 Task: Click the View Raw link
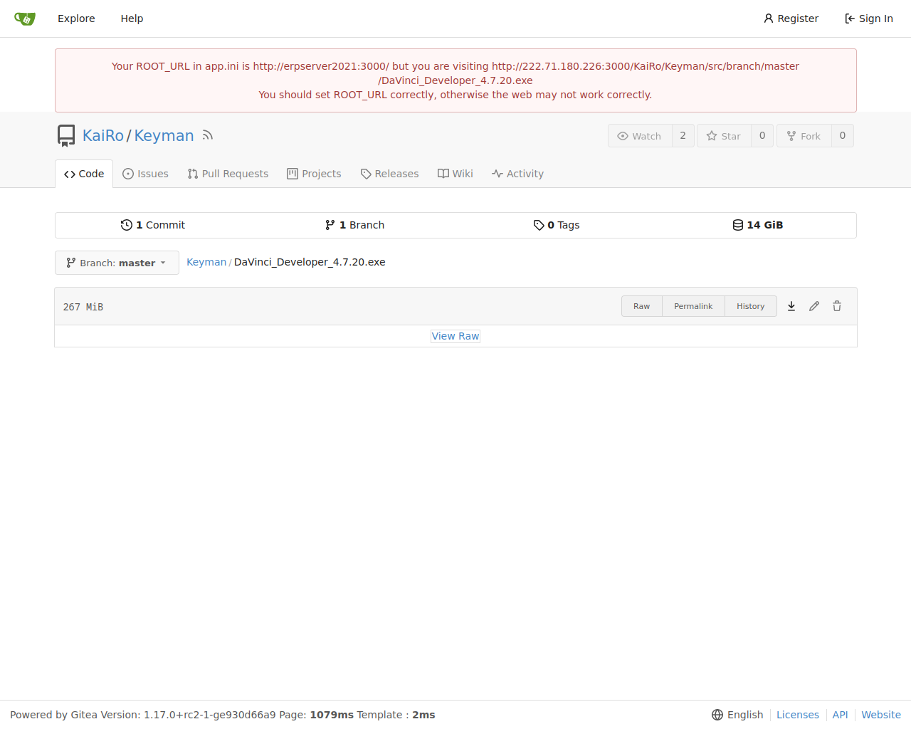click(x=455, y=336)
